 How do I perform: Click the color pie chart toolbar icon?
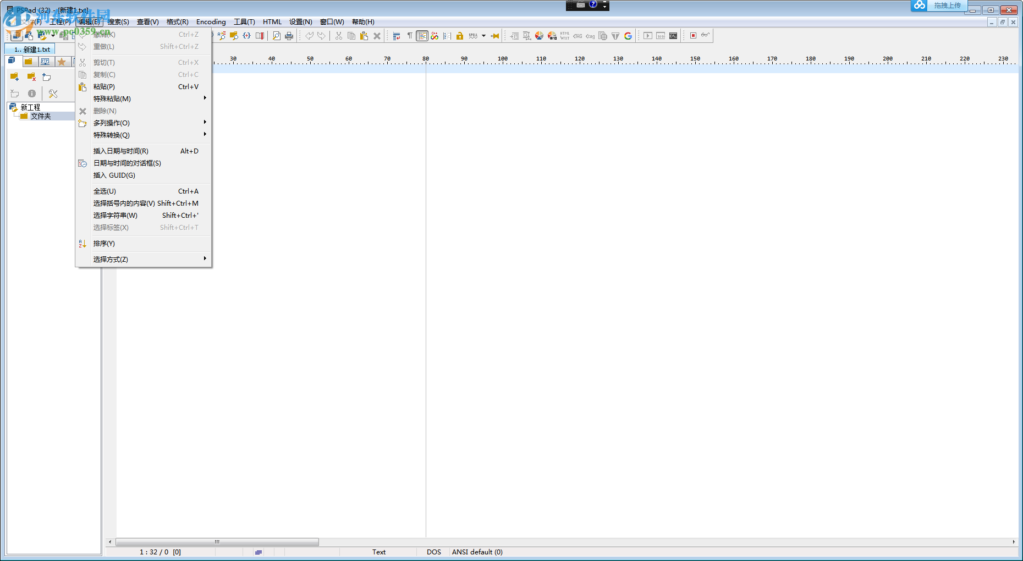pos(539,36)
